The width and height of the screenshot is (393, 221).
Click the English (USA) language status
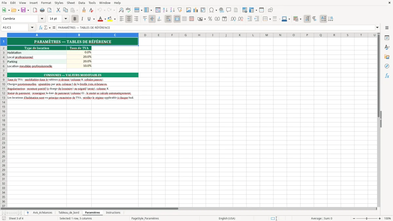point(227,218)
